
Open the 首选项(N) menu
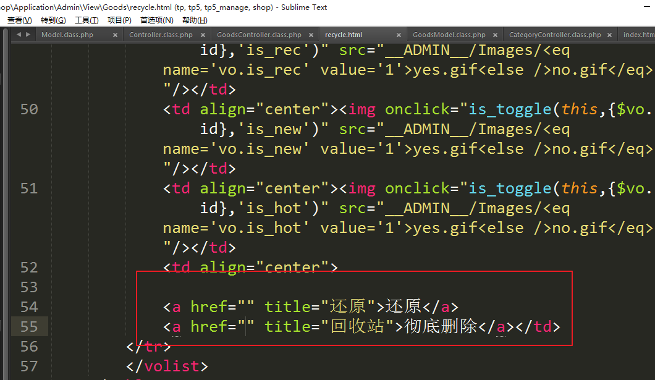(x=156, y=20)
